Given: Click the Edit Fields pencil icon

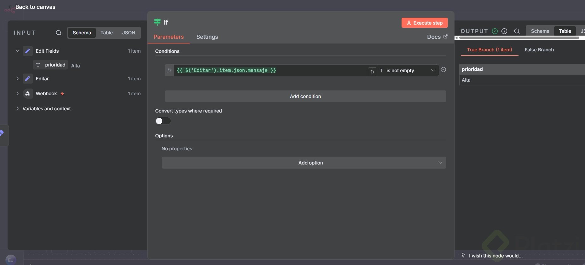Looking at the screenshot, I should point(28,51).
